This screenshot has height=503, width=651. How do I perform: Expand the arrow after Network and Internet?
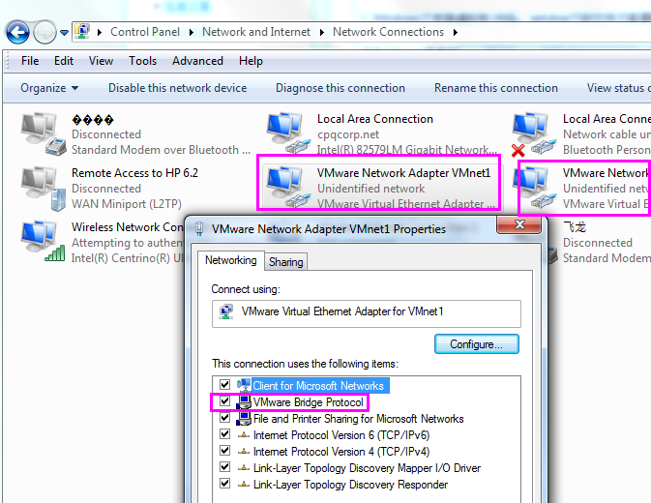pos(322,32)
